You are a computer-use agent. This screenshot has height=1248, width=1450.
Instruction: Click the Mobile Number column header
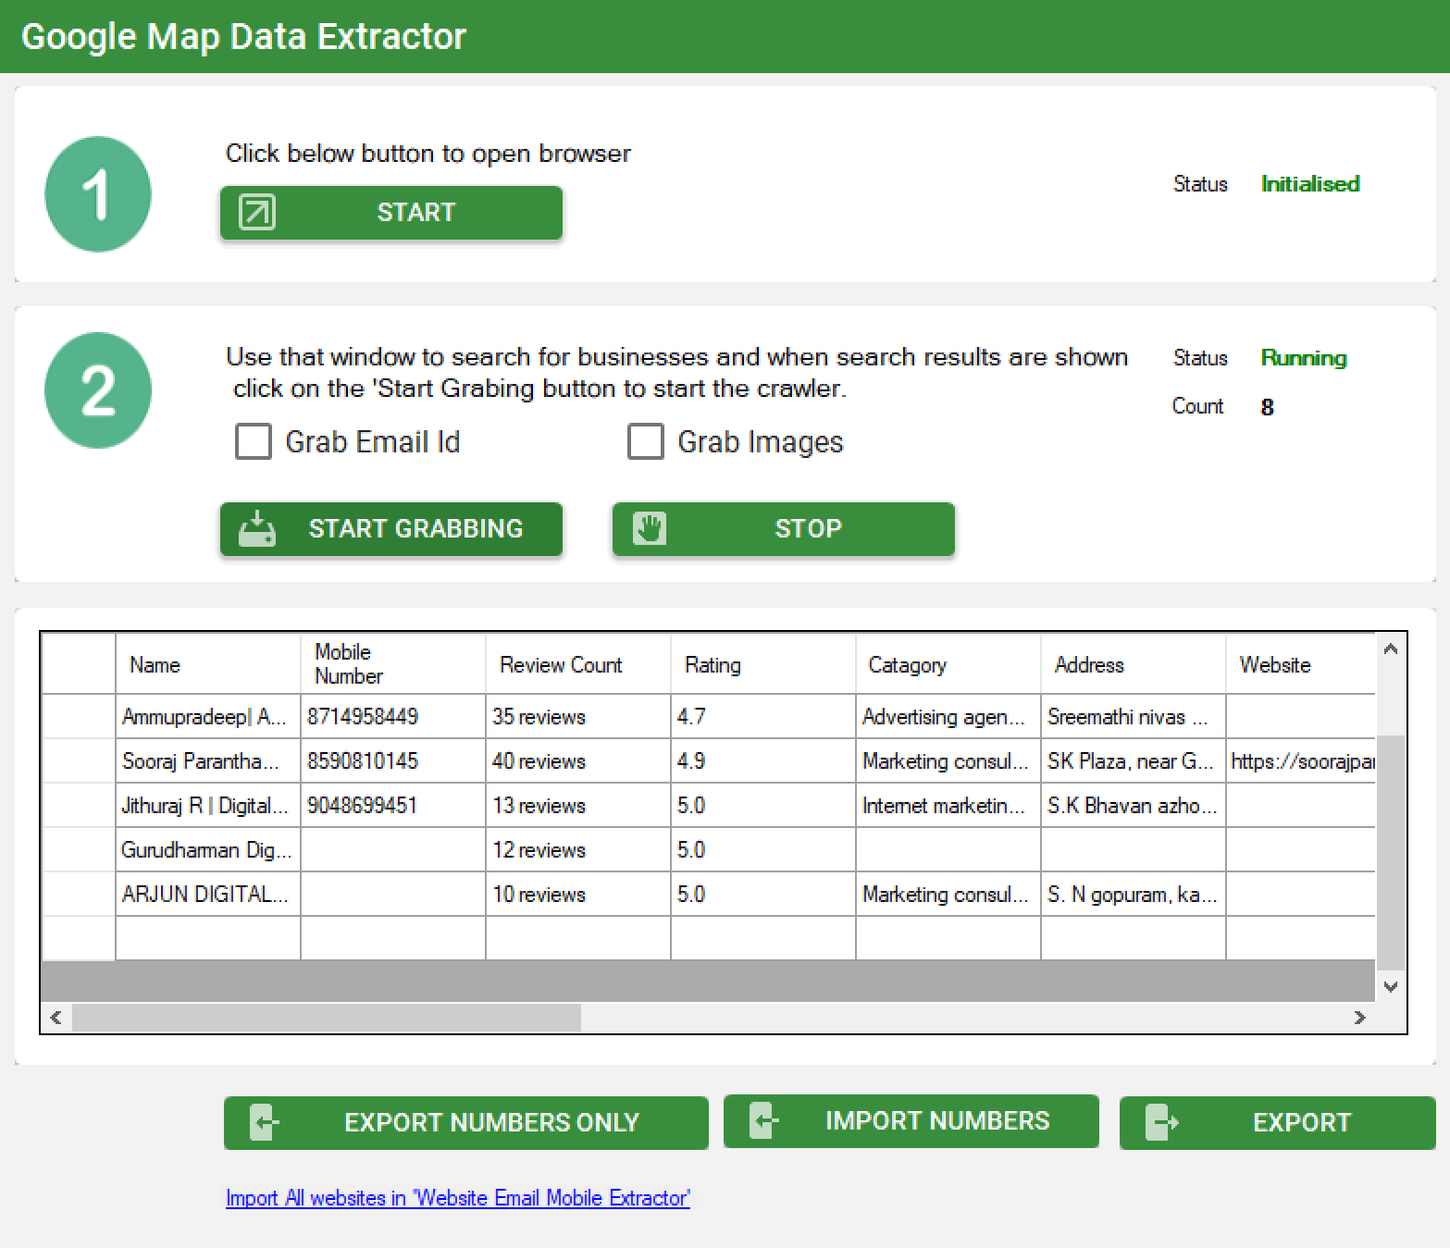point(393,664)
